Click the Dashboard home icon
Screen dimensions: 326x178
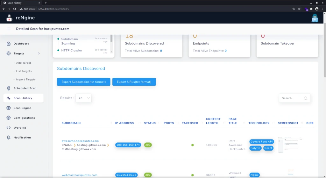point(9,44)
